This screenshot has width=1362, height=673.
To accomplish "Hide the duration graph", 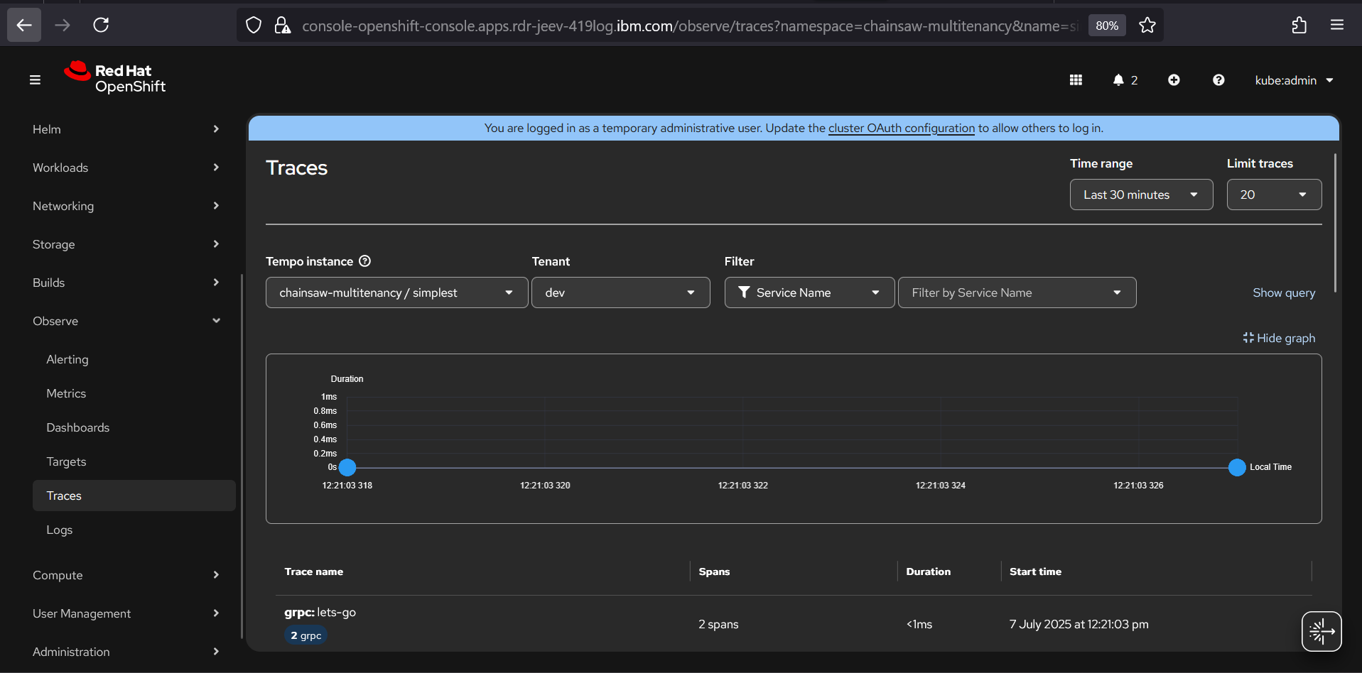I will tap(1279, 338).
